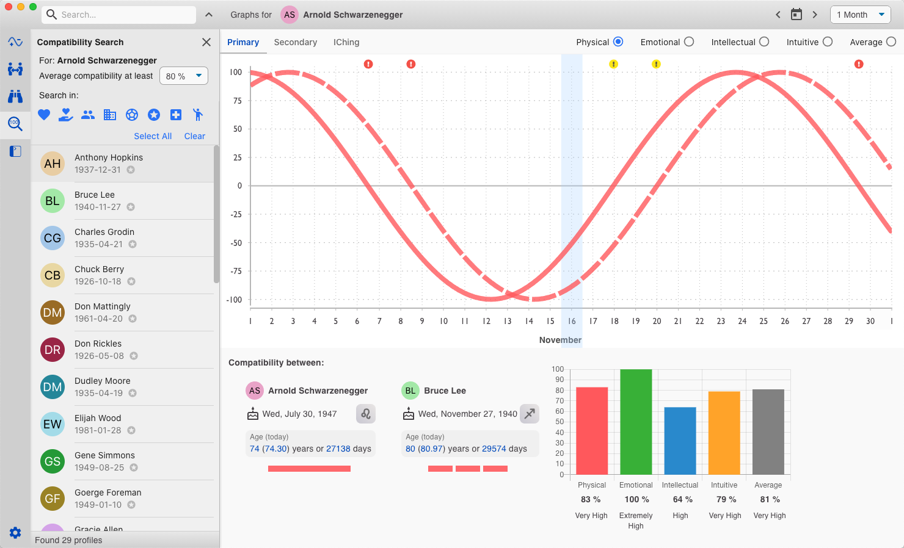This screenshot has height=548, width=904.
Task: Go to the previous month arrow
Action: coord(778,15)
